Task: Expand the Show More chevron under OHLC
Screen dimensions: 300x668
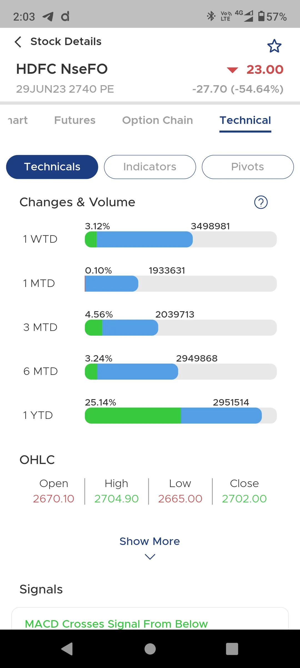Action: (x=150, y=557)
